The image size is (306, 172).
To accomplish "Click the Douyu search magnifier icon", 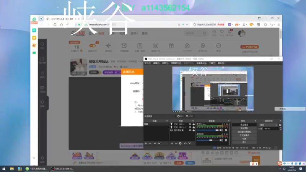I will pyautogui.click(x=204, y=33).
